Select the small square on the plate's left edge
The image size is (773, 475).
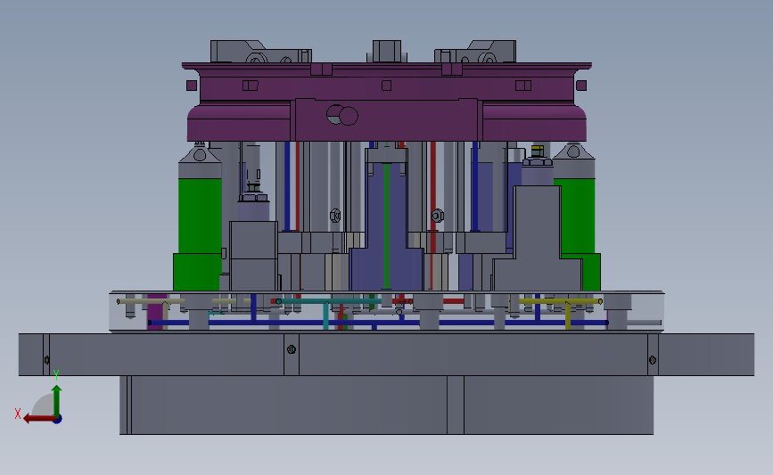[192, 86]
